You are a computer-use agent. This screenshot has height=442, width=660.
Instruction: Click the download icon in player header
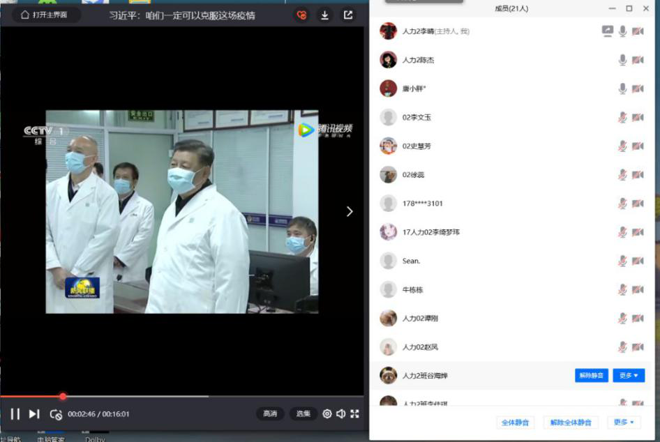[324, 15]
